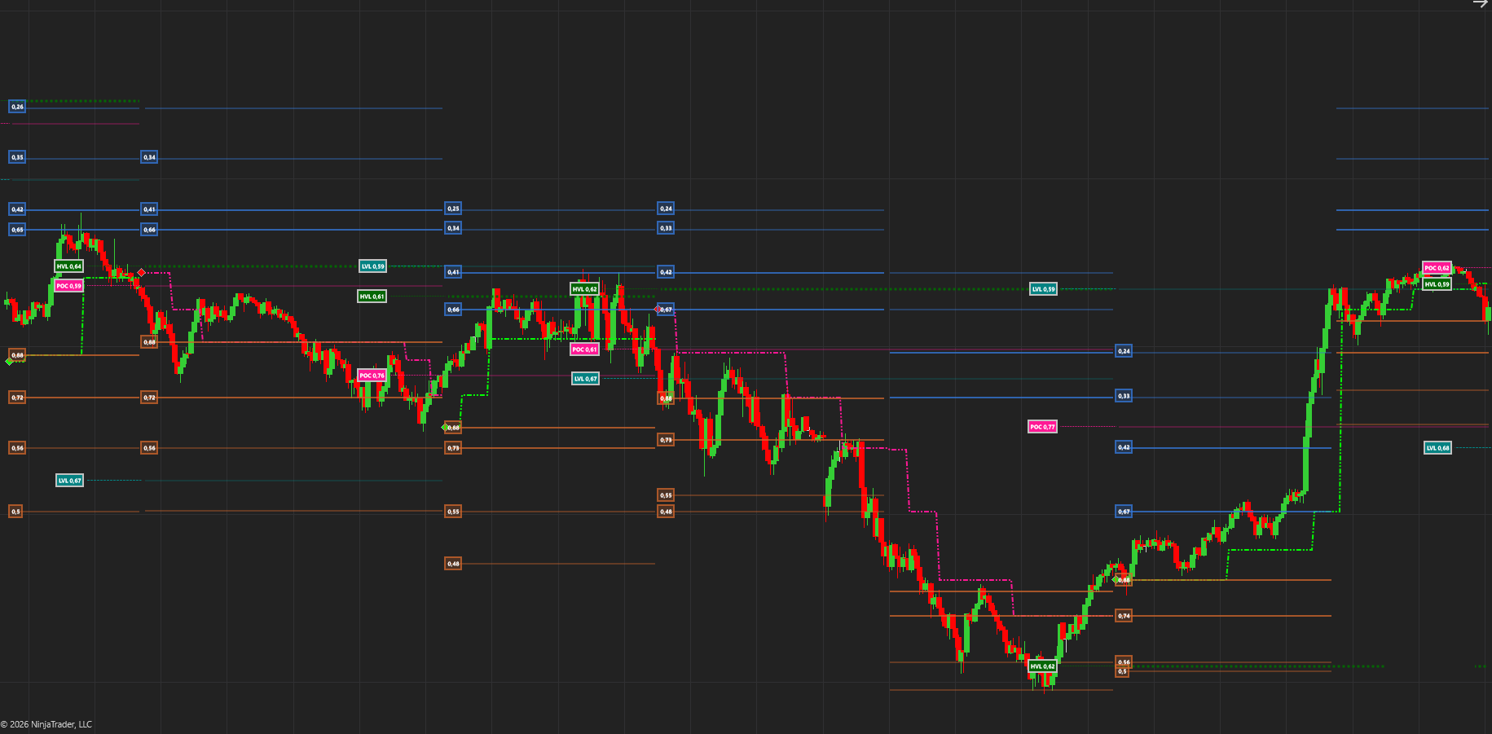Click the arrow icon in top-right corner
Image resolution: width=1492 pixels, height=734 pixels.
pos(1480,4)
